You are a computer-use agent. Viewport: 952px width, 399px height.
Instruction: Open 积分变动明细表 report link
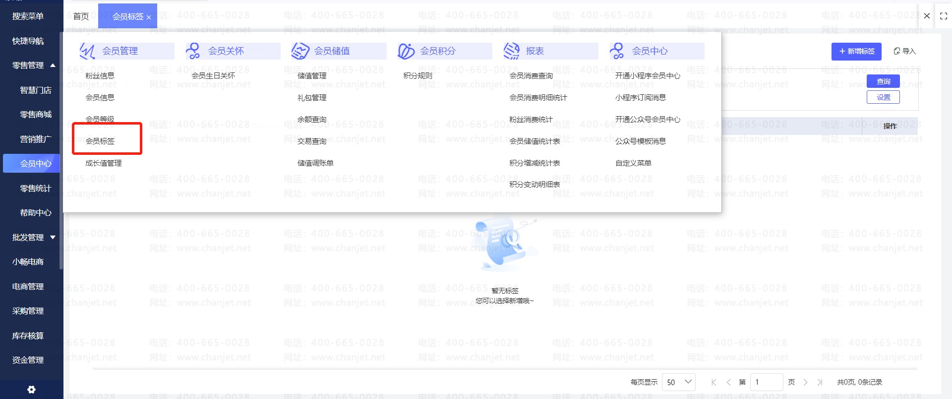pos(535,185)
